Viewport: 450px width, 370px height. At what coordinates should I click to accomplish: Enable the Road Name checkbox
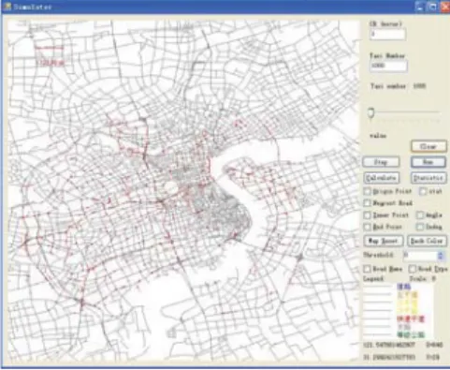click(x=368, y=269)
